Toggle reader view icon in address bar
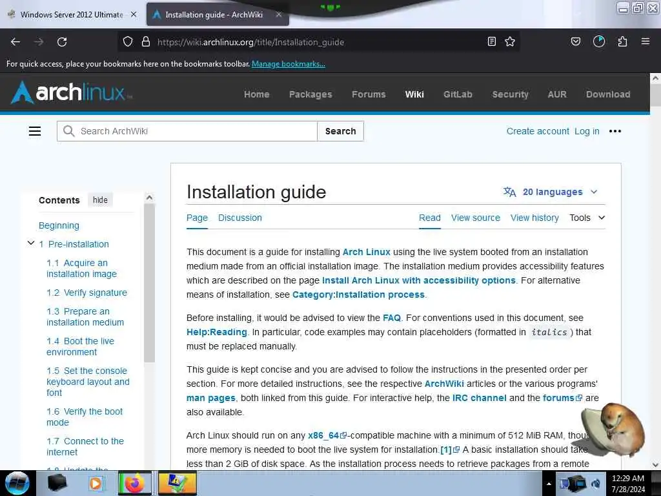 [491, 41]
